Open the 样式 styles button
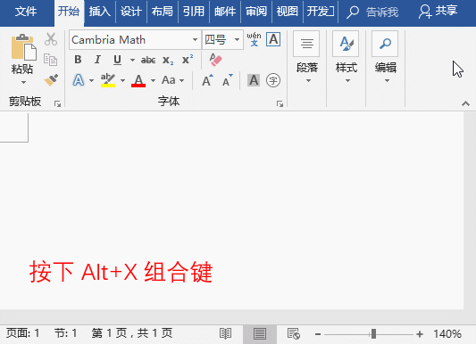Screen dimensions: 476x344 point(347,58)
